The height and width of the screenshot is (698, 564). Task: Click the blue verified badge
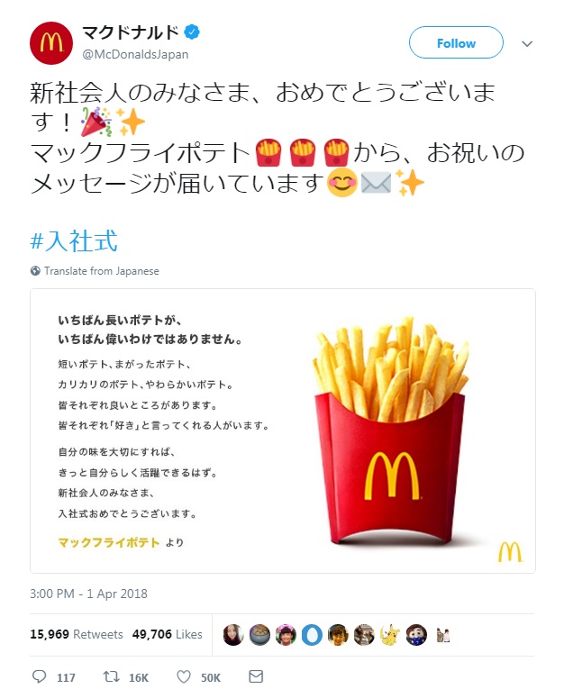point(192,32)
